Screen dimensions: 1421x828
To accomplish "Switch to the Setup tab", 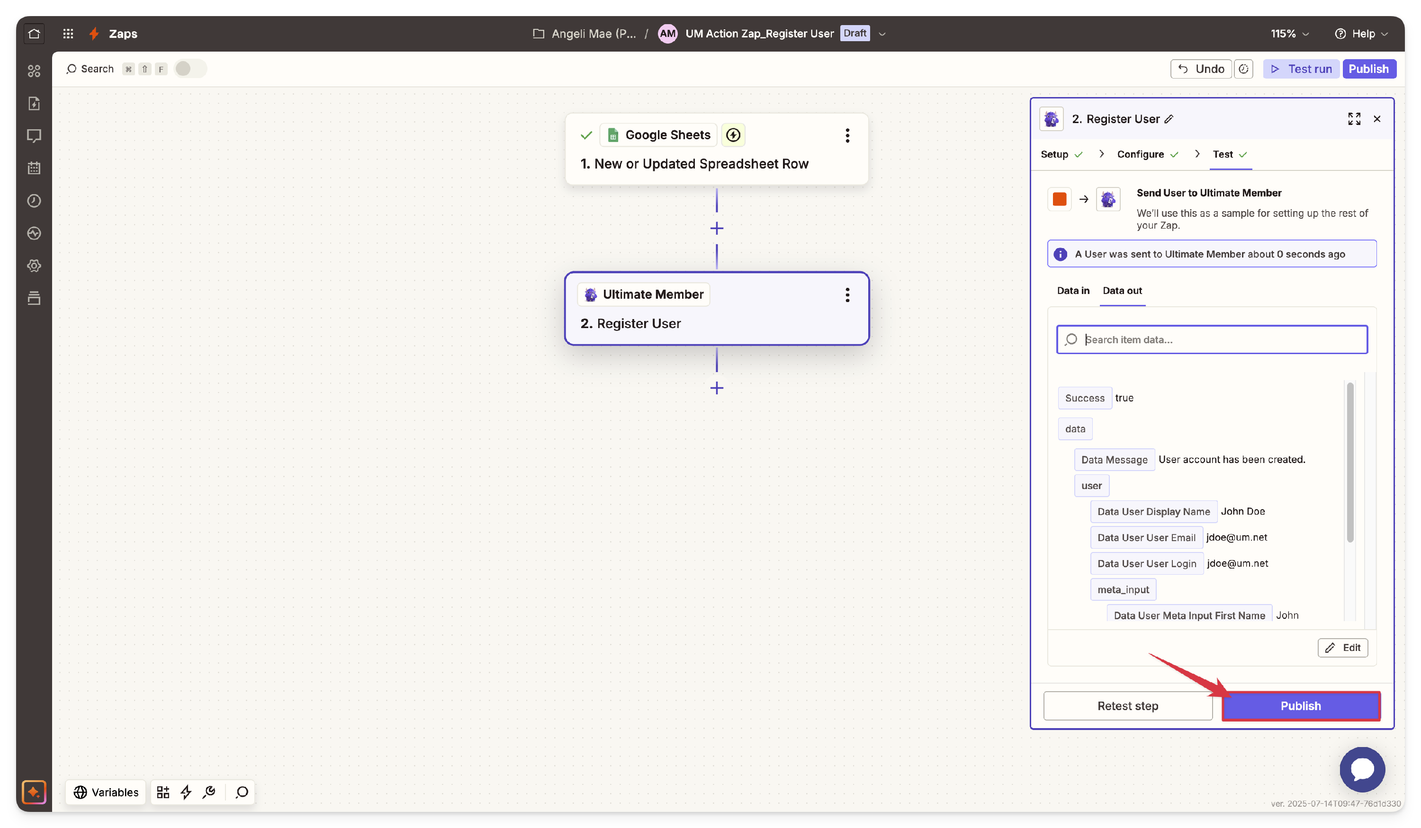I will click(1061, 154).
